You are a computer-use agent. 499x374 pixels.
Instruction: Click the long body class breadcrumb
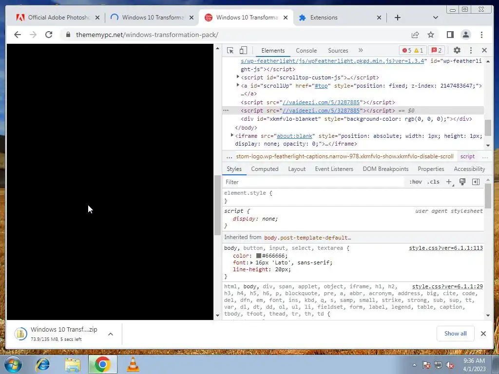345,156
